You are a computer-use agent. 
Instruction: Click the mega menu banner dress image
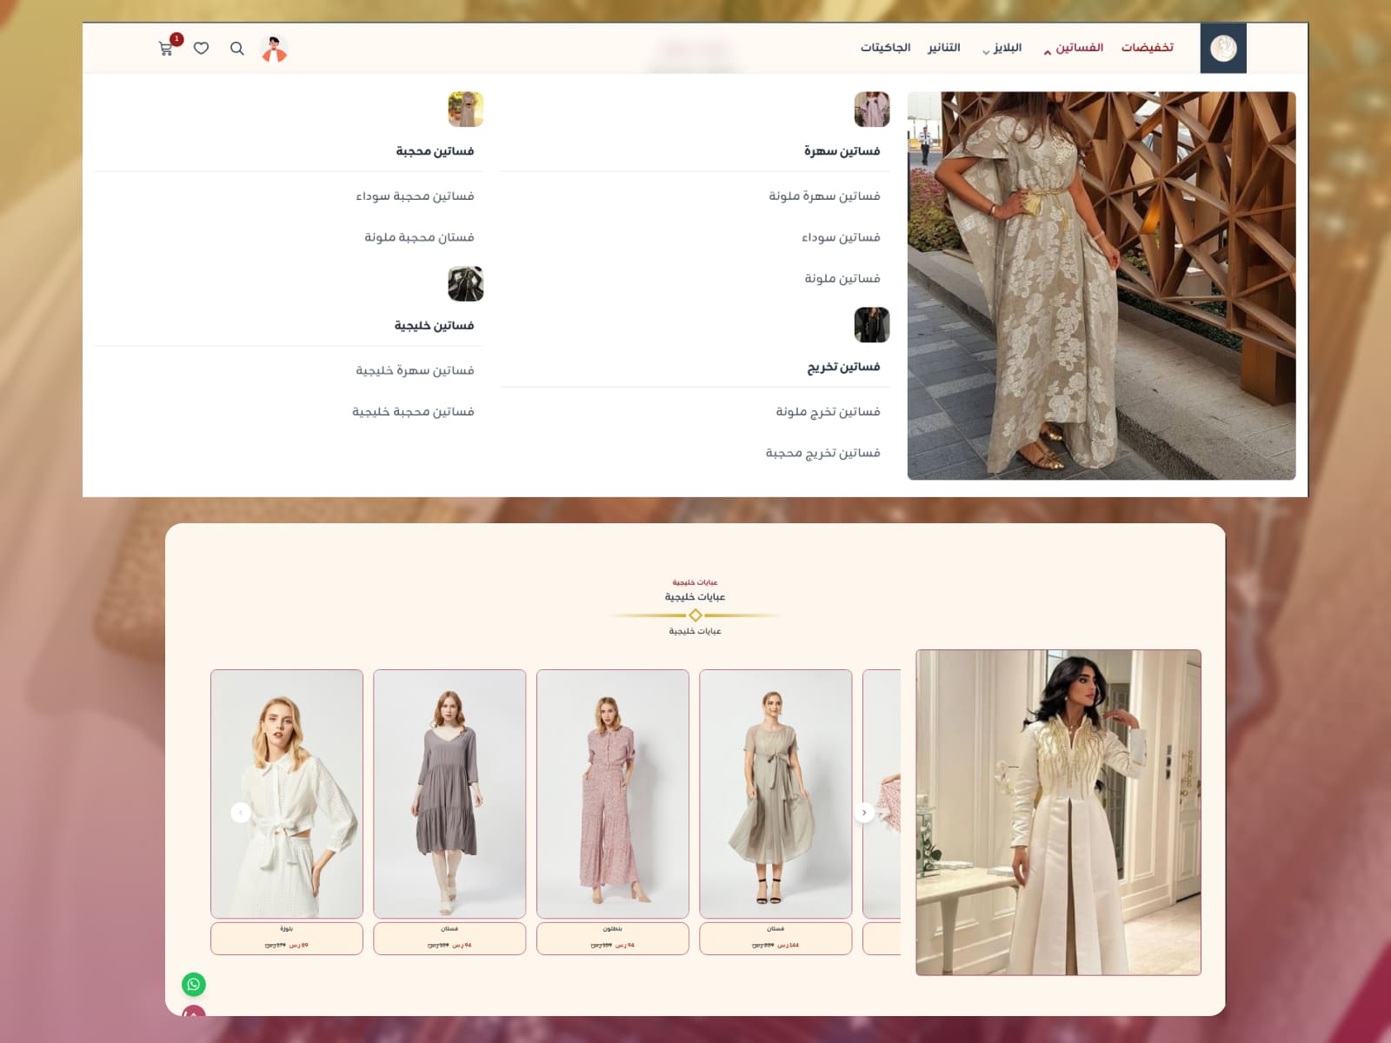coord(1101,285)
